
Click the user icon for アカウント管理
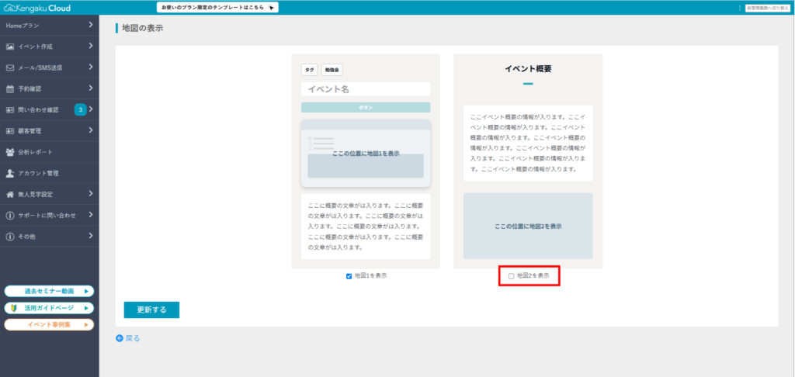click(x=10, y=173)
